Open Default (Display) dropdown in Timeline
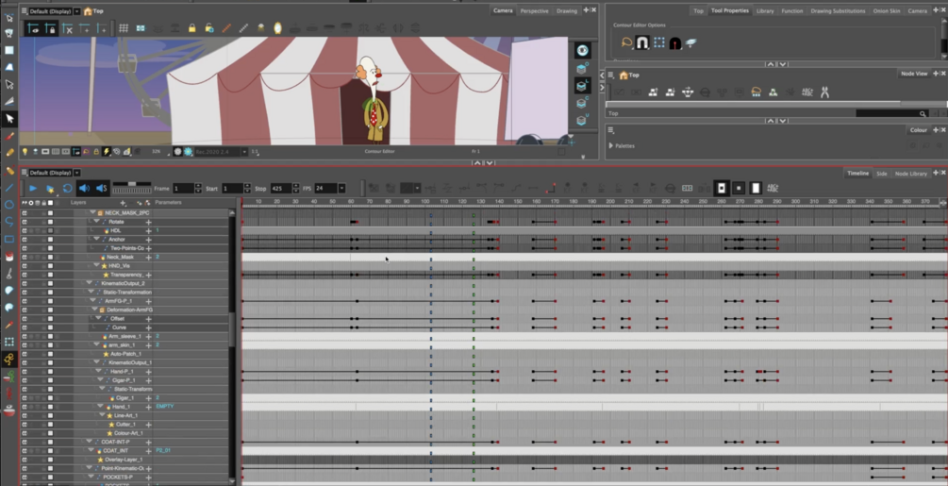The width and height of the screenshot is (948, 486). tap(76, 173)
